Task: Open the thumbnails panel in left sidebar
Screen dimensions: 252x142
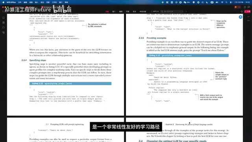Action: coord(4,23)
